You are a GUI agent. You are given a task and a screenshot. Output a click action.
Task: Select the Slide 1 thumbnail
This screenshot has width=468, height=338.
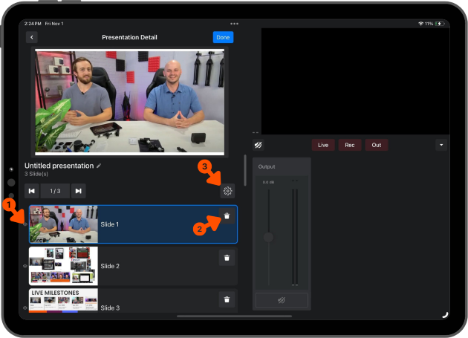[64, 224]
